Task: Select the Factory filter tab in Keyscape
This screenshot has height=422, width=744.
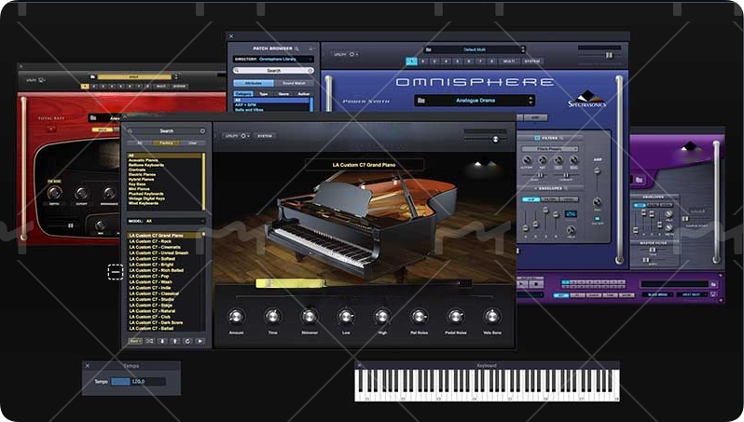Action: [166, 143]
